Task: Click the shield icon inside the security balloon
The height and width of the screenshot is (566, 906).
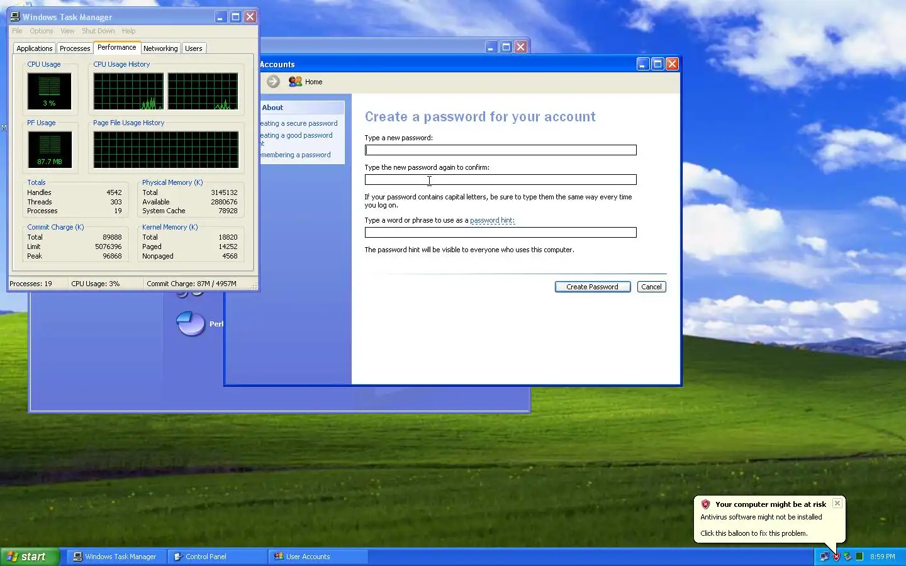Action: click(705, 504)
